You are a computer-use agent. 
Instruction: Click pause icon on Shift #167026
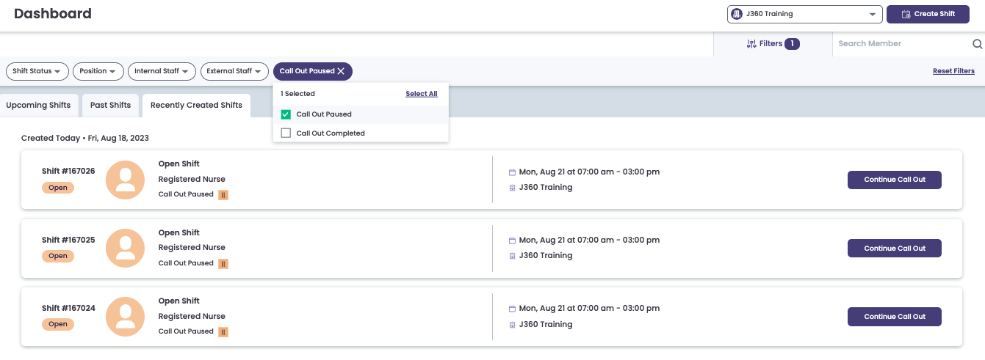pyautogui.click(x=223, y=195)
